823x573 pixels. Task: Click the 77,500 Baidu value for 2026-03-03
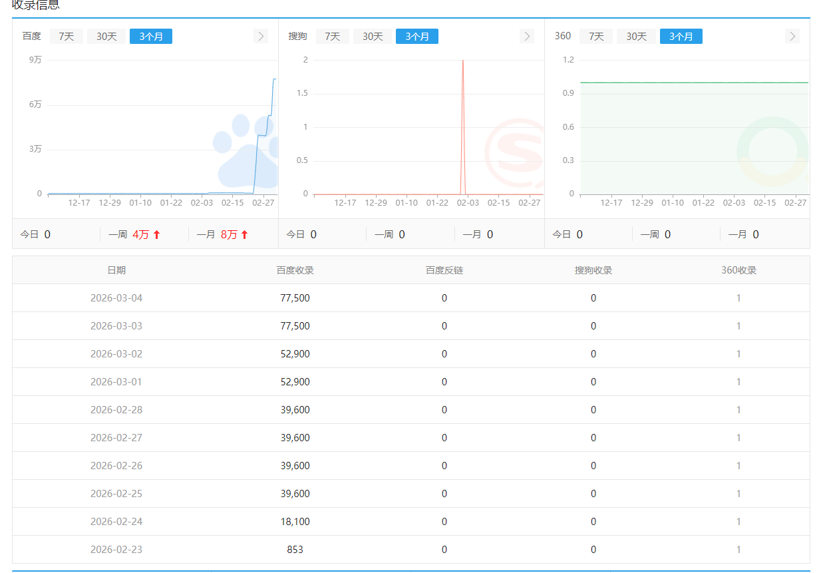click(295, 326)
